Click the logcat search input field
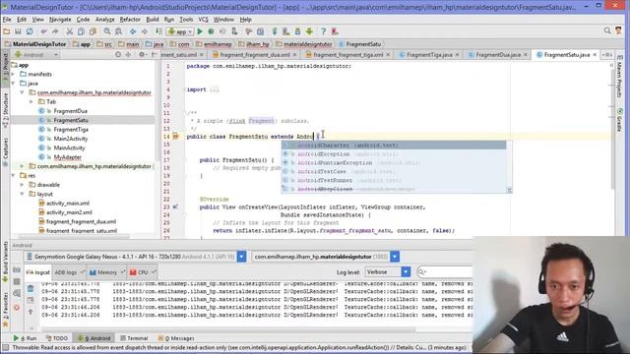Screen dimensions: 630x354 point(445,272)
